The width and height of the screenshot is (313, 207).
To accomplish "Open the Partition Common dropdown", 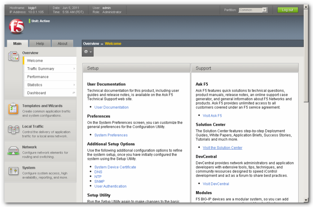I will click(x=253, y=10).
